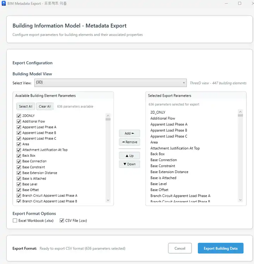This screenshot has width=254, height=264.
Task: Click the Cancel button
Action: click(x=180, y=248)
